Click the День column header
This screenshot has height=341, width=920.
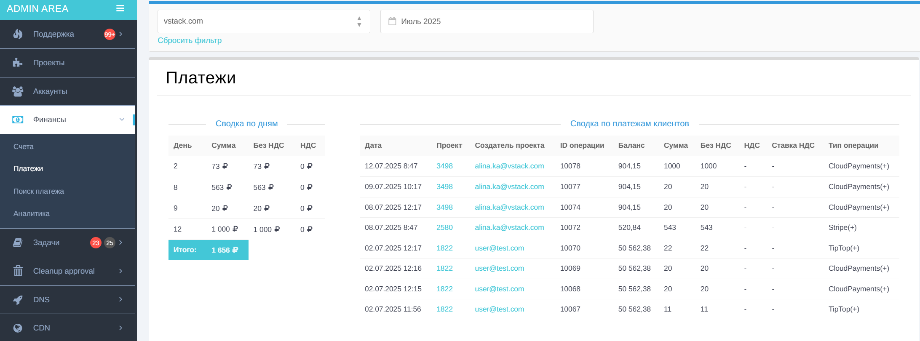(182, 145)
